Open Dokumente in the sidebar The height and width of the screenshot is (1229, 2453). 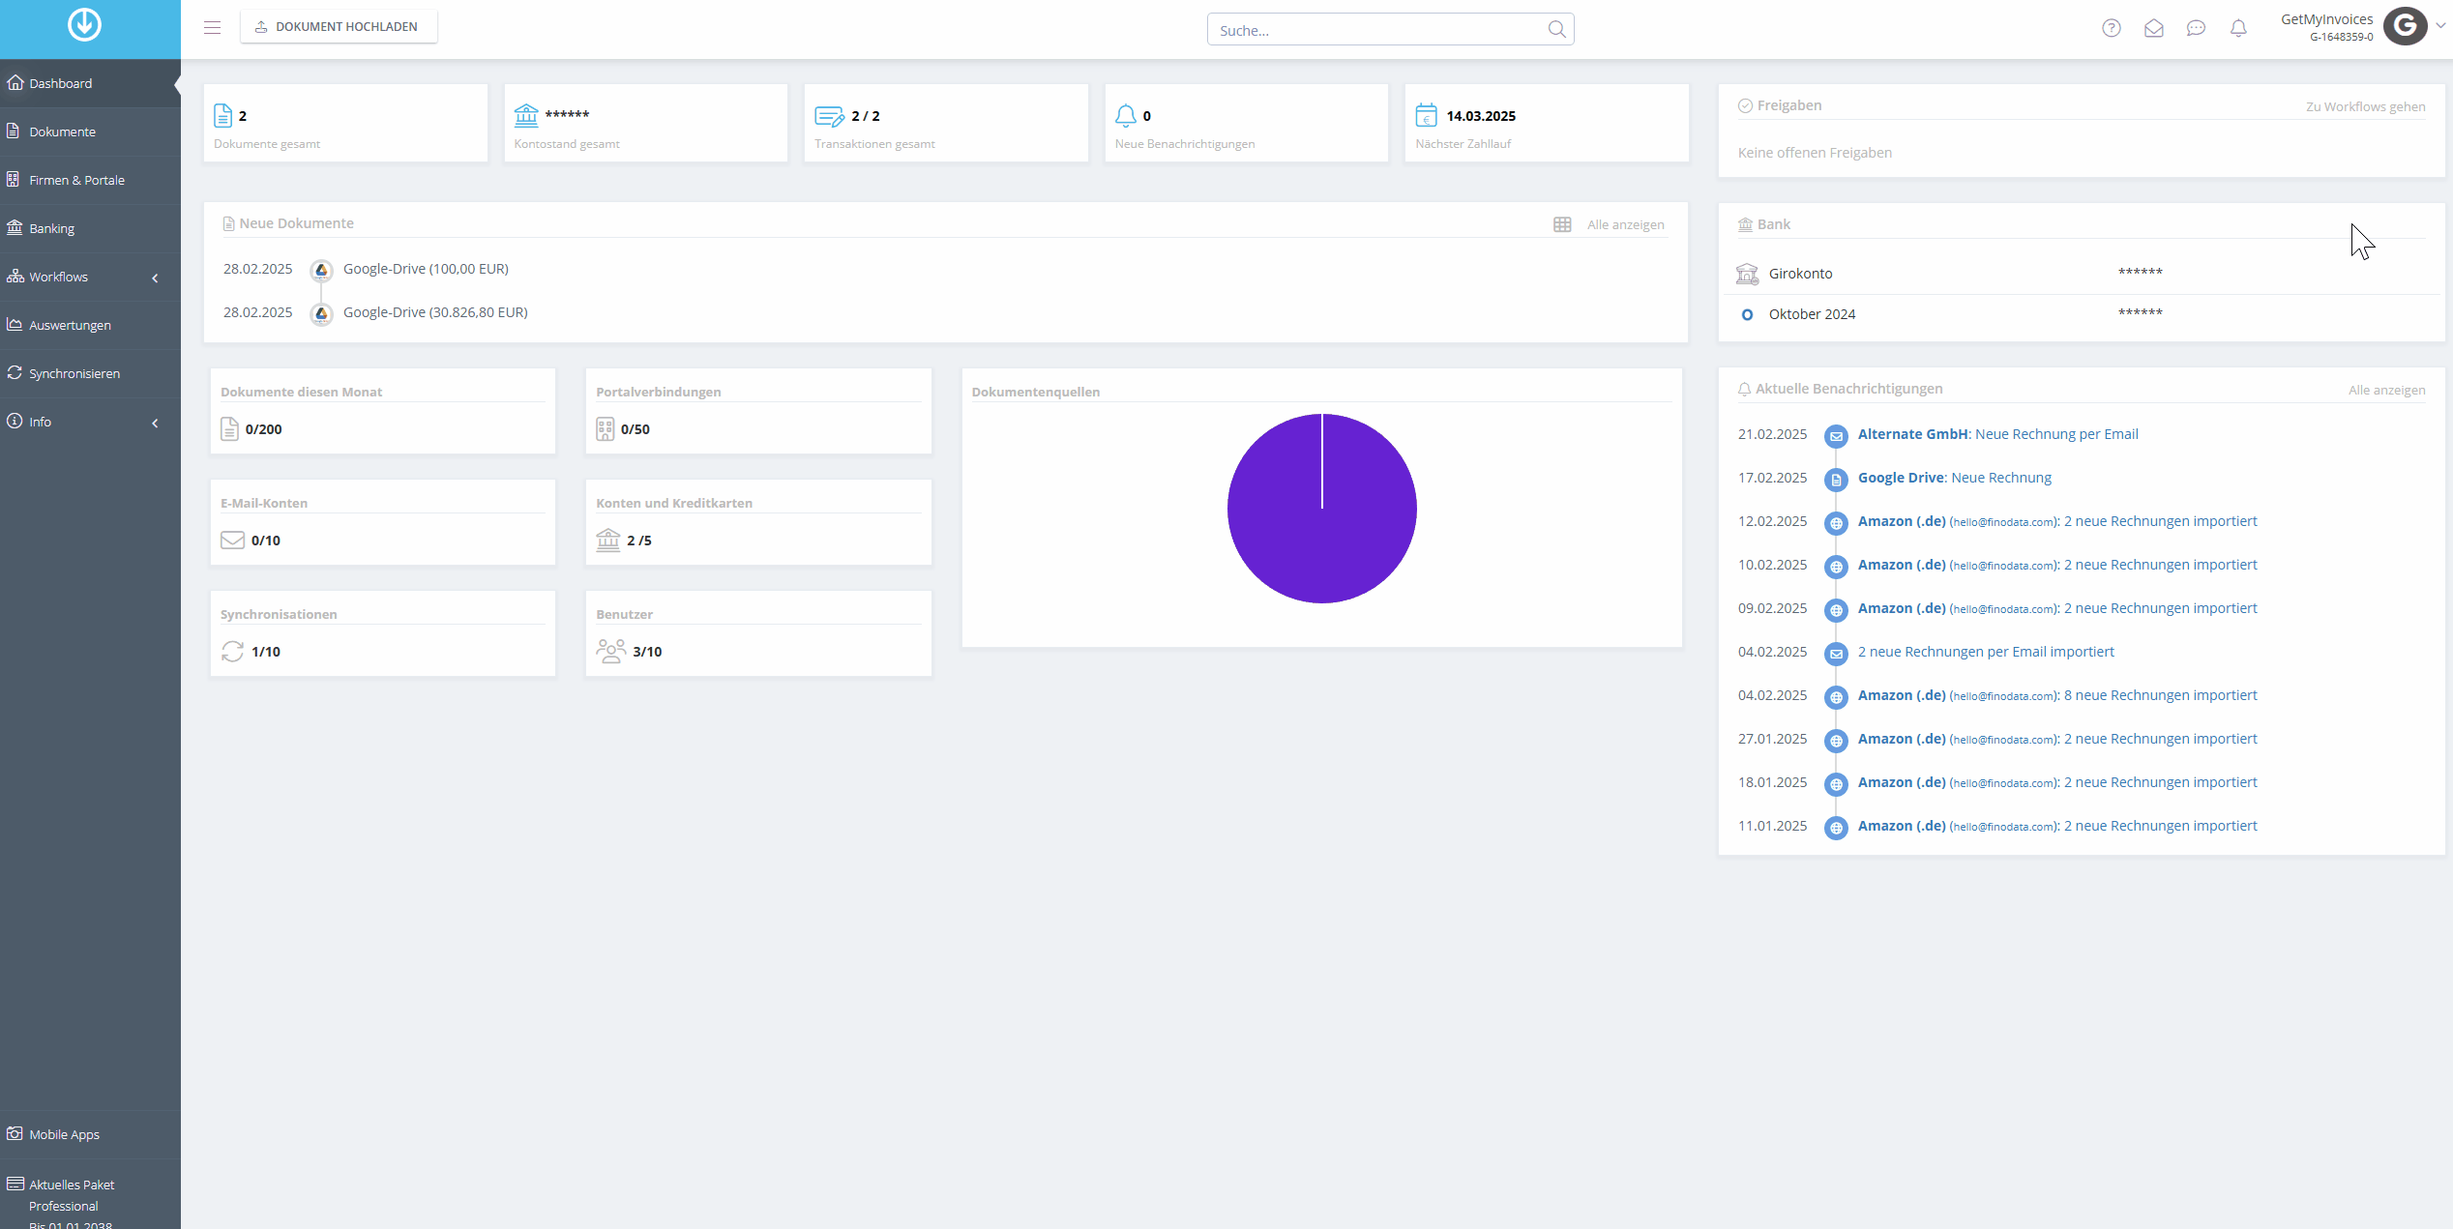90,132
